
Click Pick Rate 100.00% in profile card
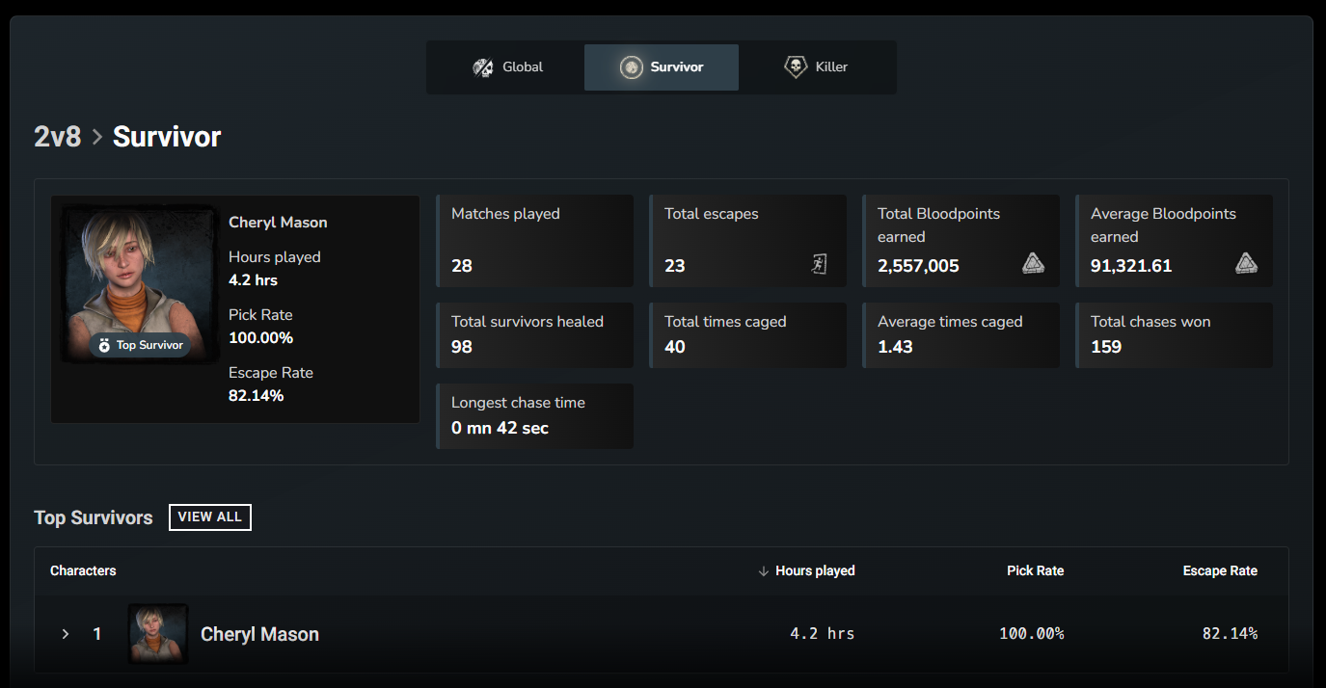pos(260,338)
